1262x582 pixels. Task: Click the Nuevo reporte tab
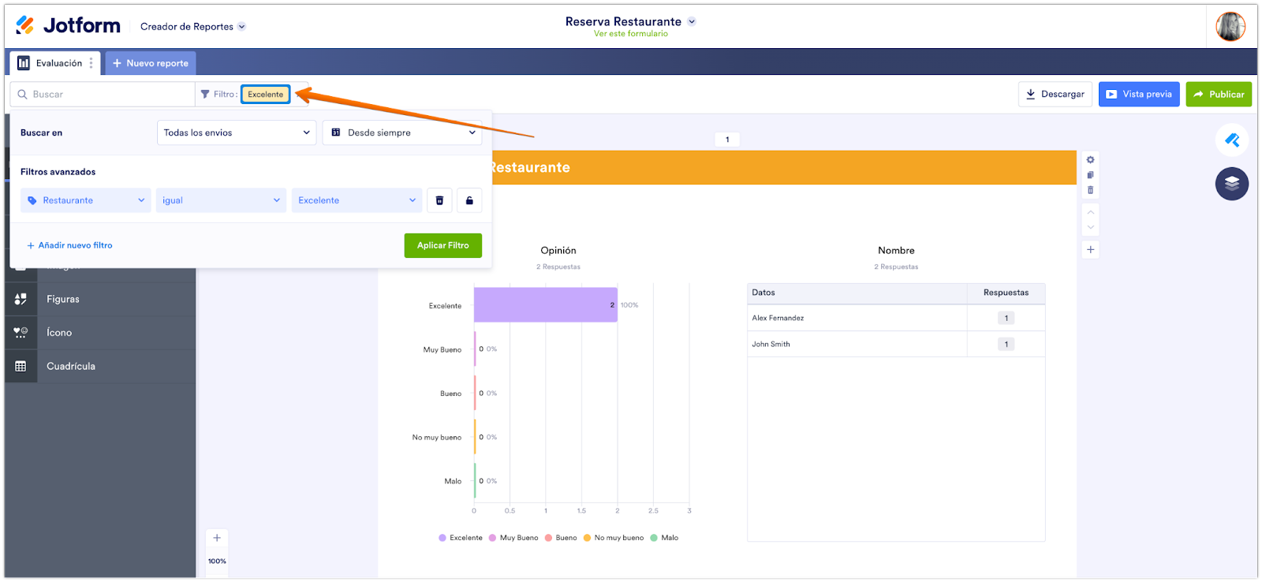pyautogui.click(x=151, y=63)
